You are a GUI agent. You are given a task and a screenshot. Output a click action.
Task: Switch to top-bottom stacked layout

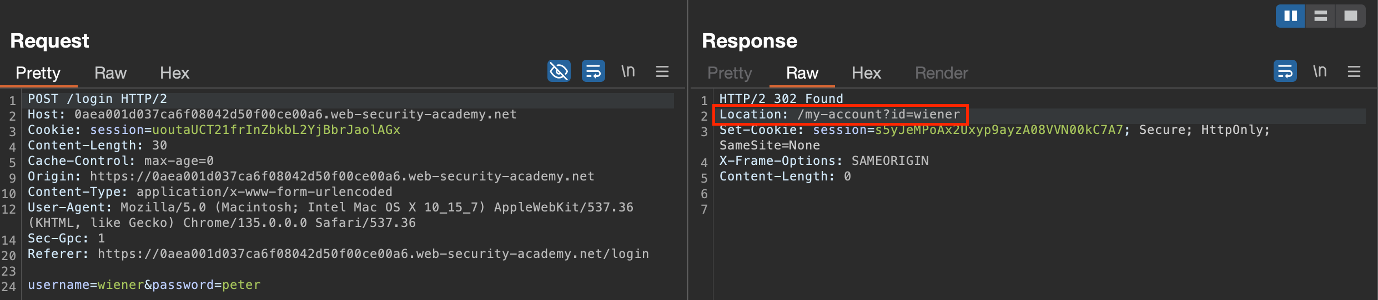click(x=1320, y=16)
